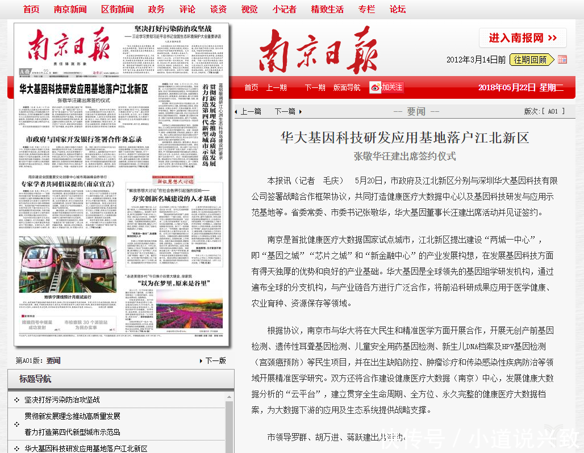
Task: Visit the 谈资 section
Action: (x=218, y=9)
